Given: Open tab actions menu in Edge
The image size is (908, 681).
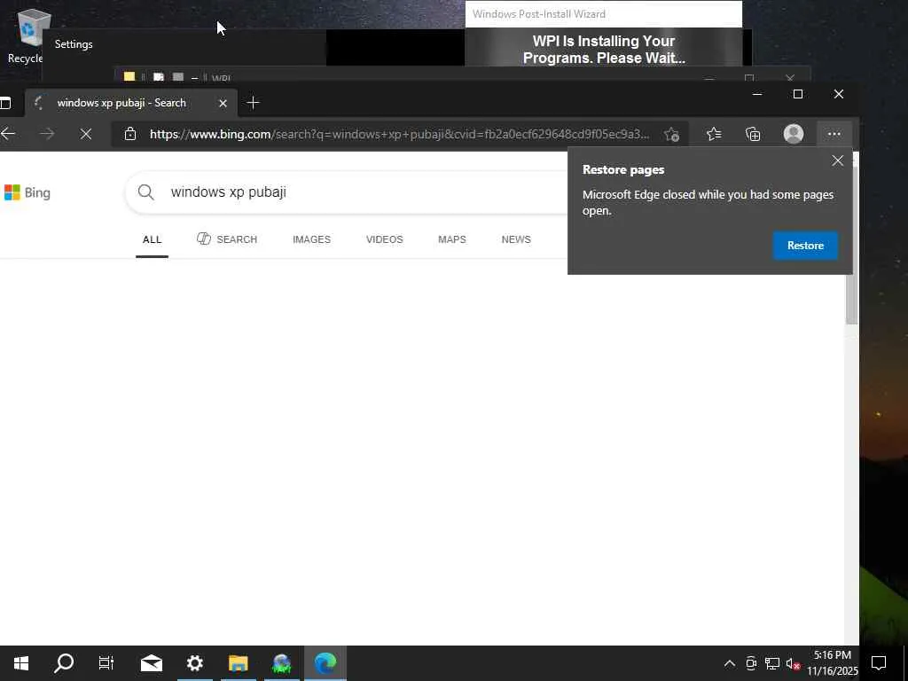Looking at the screenshot, I should click(x=5, y=103).
